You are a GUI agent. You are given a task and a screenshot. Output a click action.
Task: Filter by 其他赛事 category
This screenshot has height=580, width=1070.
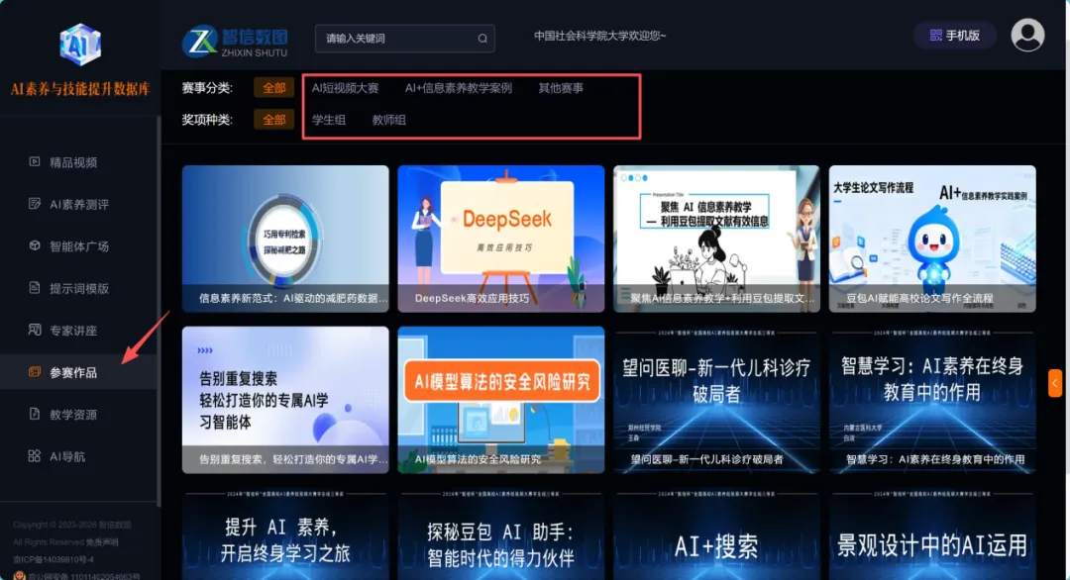point(560,88)
